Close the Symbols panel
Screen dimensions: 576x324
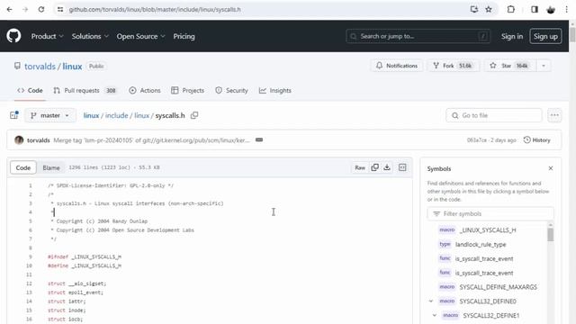(550, 168)
